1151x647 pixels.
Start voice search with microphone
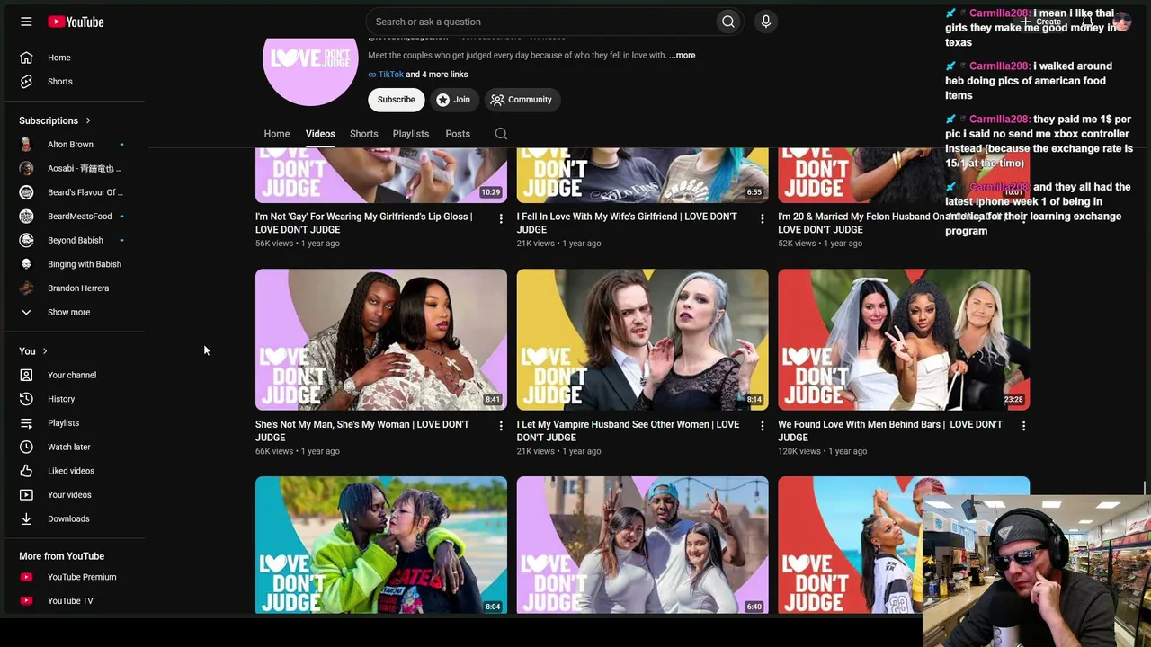tap(766, 22)
